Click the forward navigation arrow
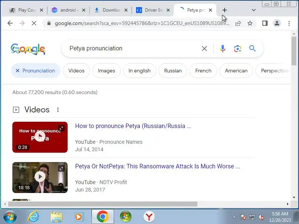Image resolution: width=299 pixels, height=224 pixels. 22,23
